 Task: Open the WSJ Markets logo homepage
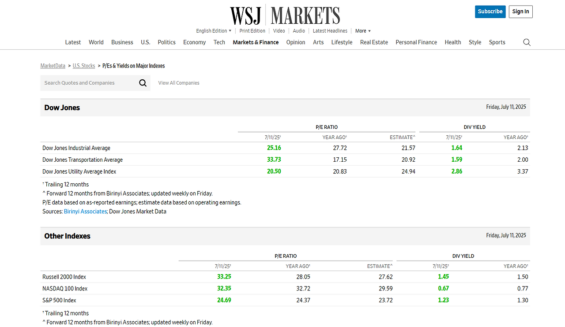pos(285,15)
